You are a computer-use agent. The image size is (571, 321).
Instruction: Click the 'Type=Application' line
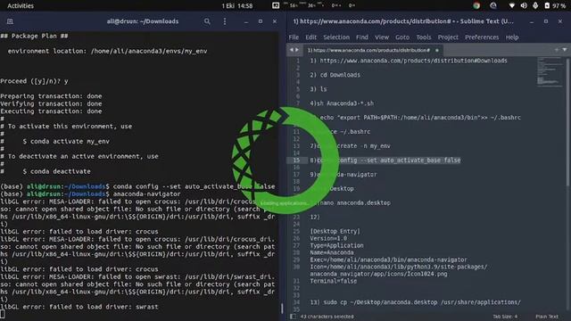pyautogui.click(x=336, y=245)
